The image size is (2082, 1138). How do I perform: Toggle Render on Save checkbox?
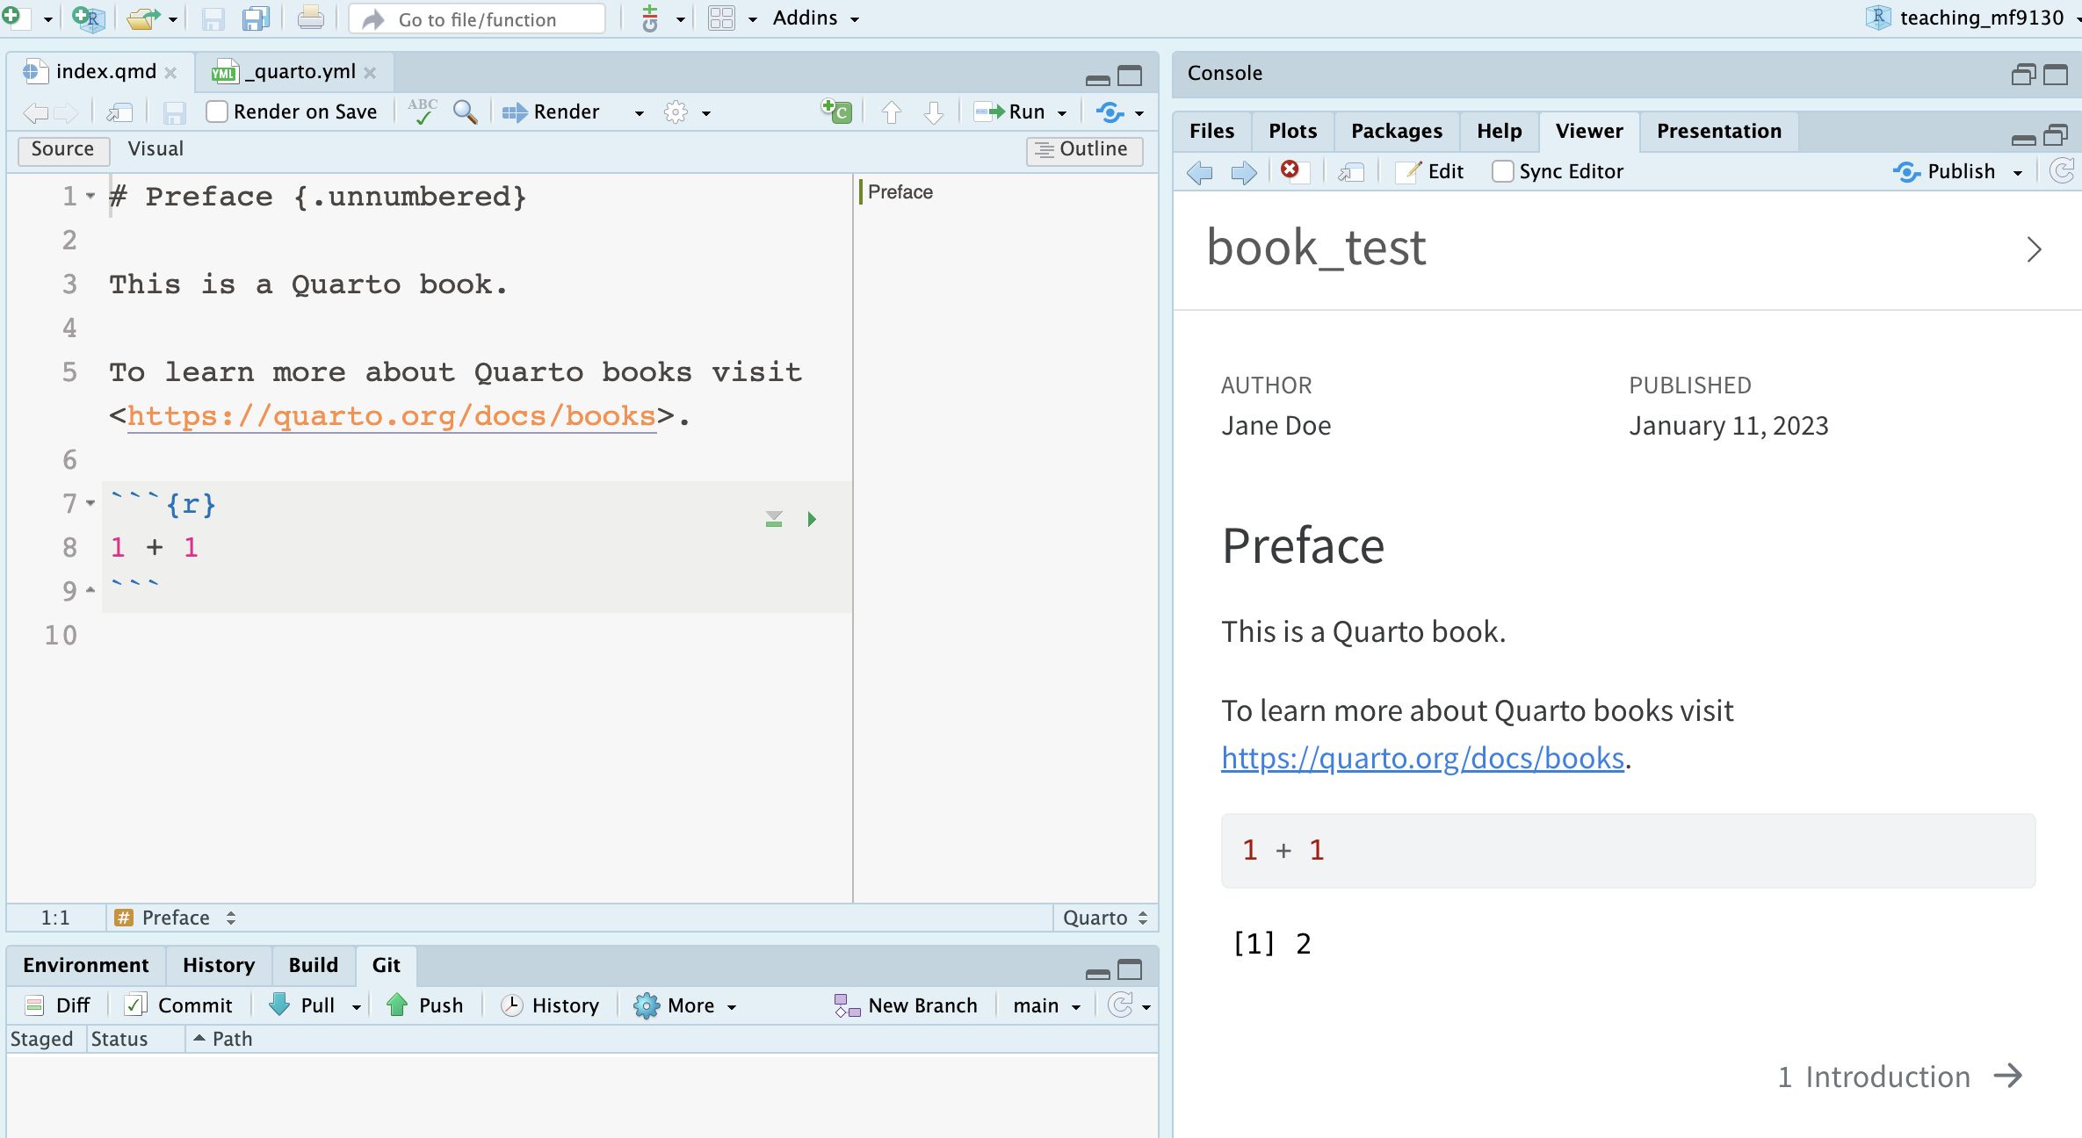click(x=216, y=112)
